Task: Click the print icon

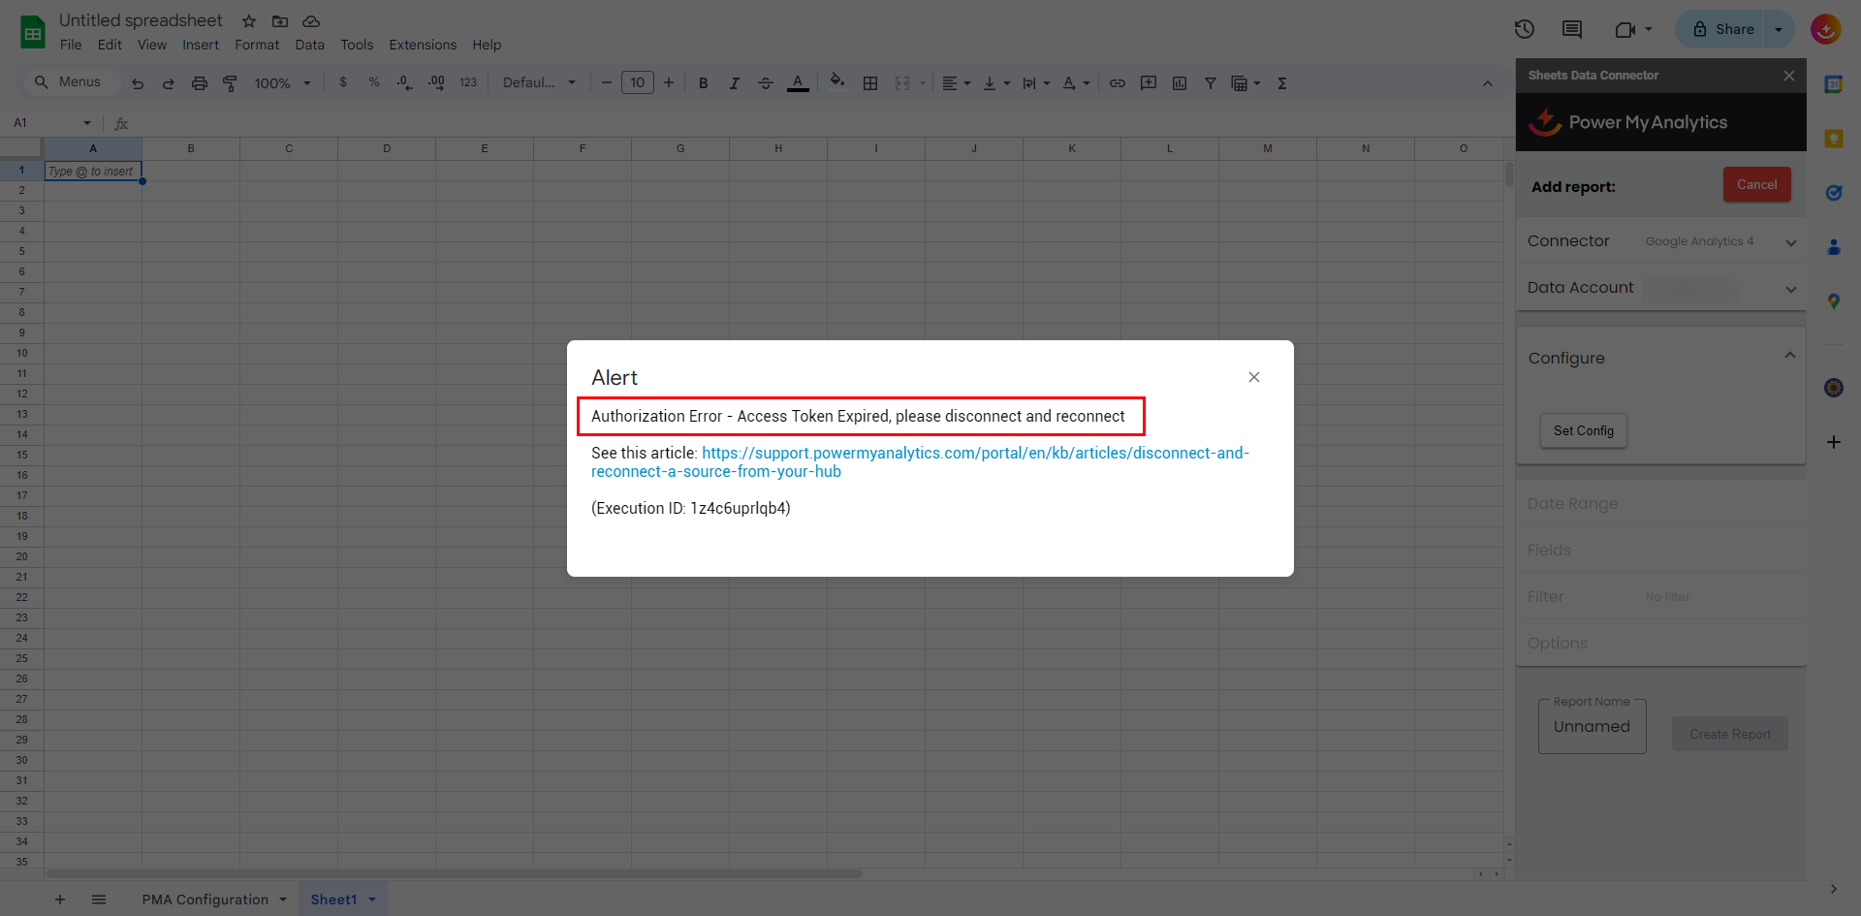Action: [199, 83]
